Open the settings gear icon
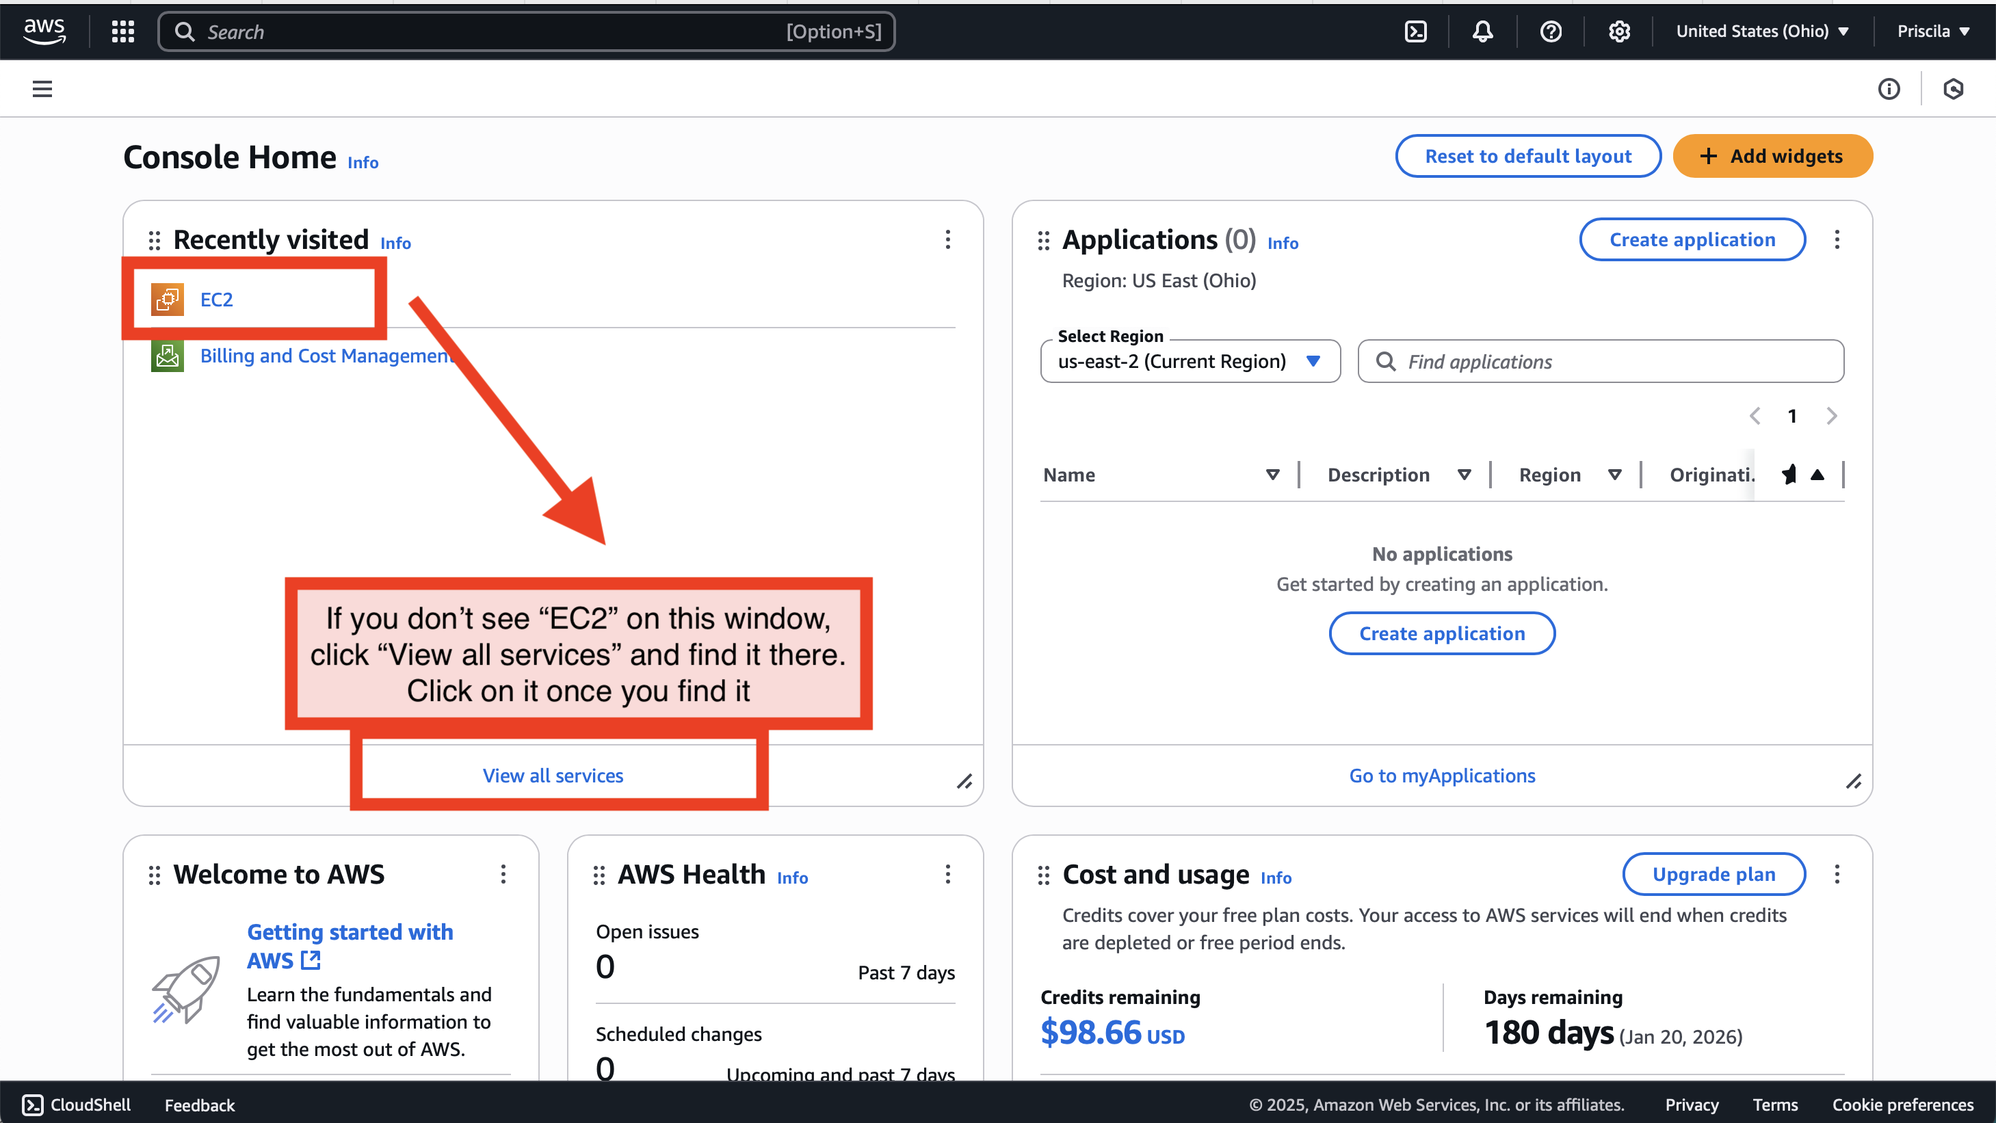Viewport: 1996px width, 1123px height. click(x=1618, y=31)
